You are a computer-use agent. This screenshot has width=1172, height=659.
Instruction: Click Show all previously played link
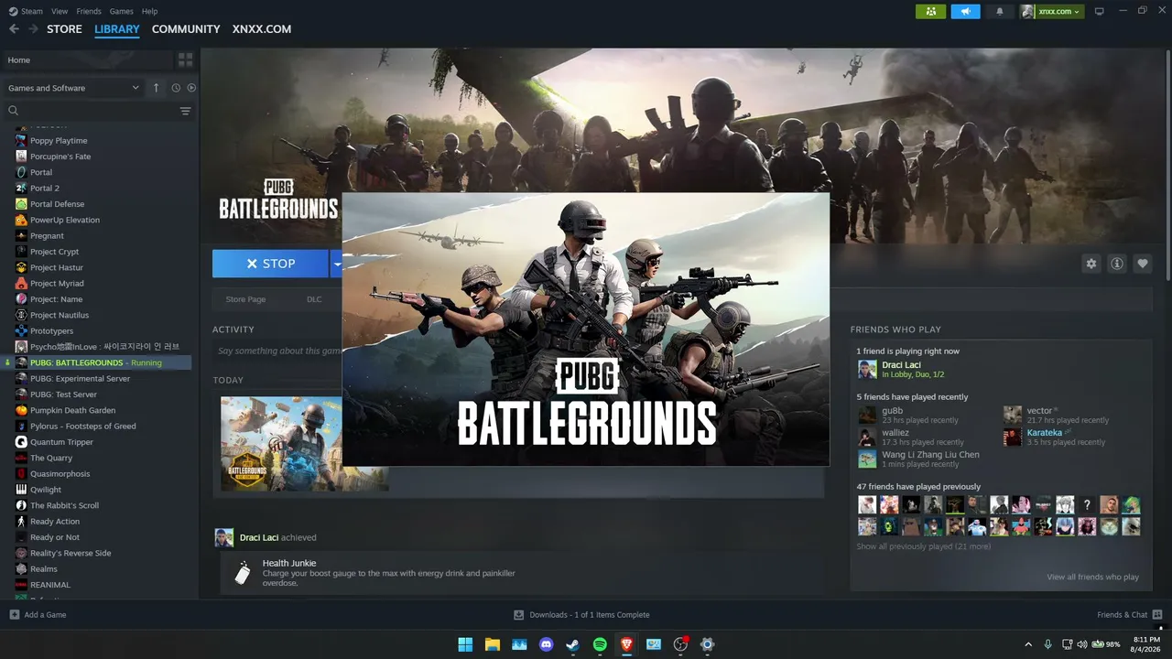923,546
